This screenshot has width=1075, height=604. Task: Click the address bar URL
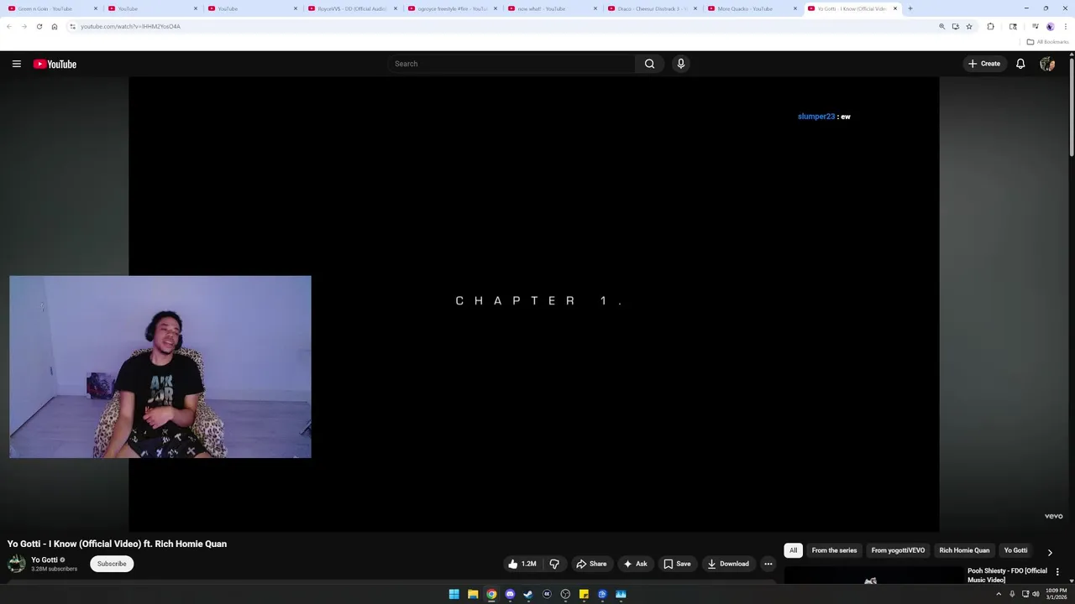[130, 26]
